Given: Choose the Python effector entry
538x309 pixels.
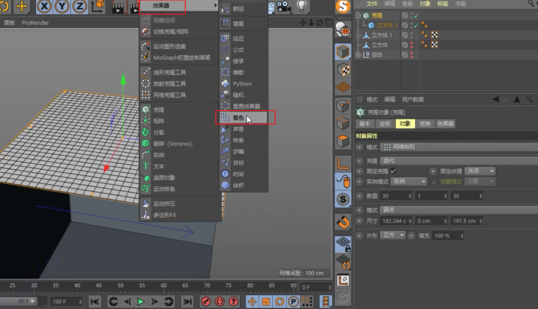Looking at the screenshot, I should tap(243, 84).
